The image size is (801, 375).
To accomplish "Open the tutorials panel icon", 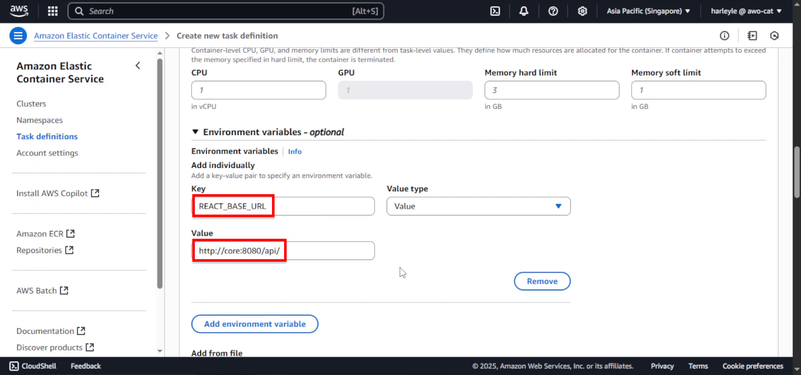I will point(752,36).
